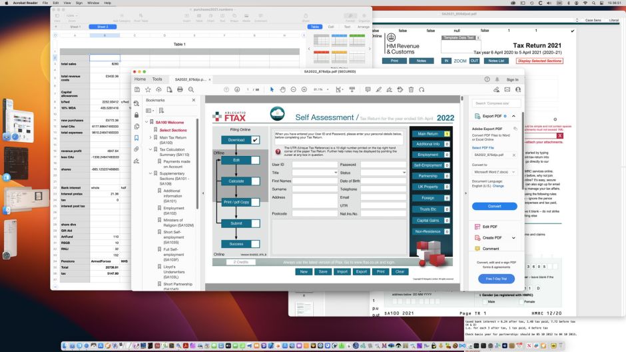Click the zoom out minus icon
The height and width of the screenshot is (352, 626).
click(293, 89)
